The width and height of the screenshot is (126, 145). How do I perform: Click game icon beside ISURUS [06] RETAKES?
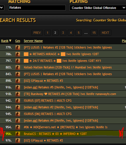18,114
